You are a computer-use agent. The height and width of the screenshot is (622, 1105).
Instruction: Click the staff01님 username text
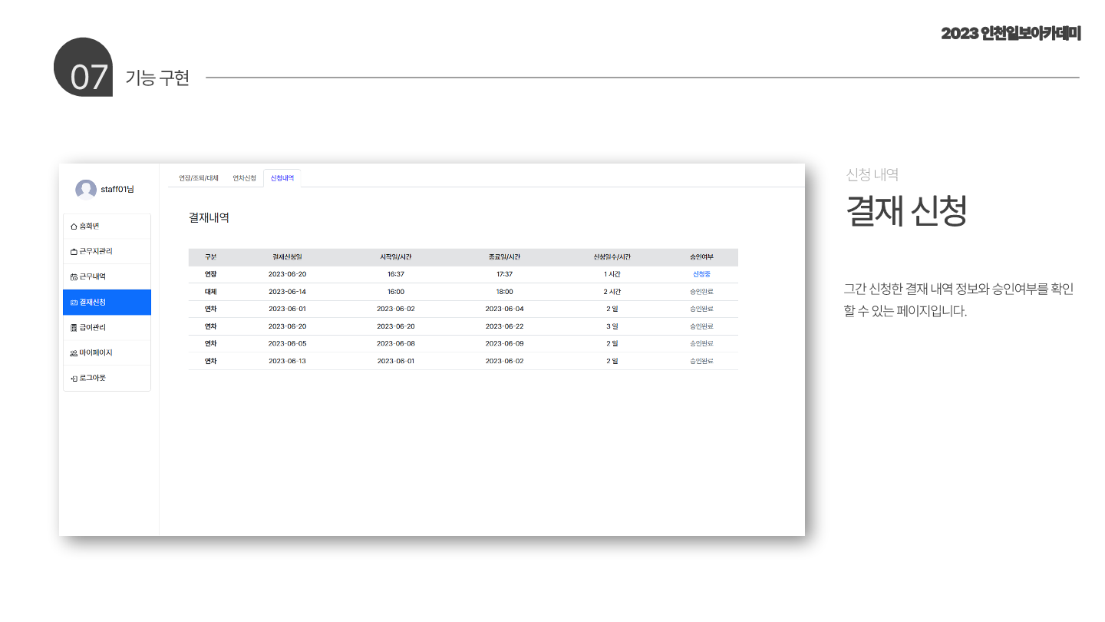click(117, 190)
